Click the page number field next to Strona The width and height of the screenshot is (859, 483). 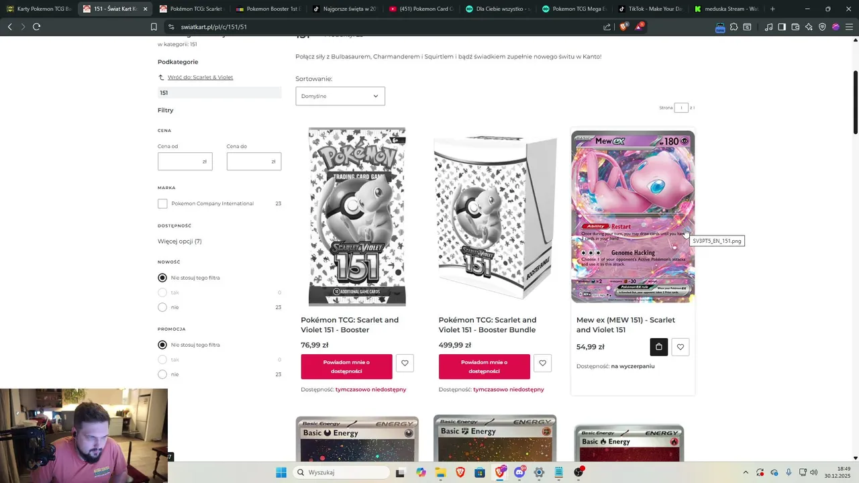point(681,107)
